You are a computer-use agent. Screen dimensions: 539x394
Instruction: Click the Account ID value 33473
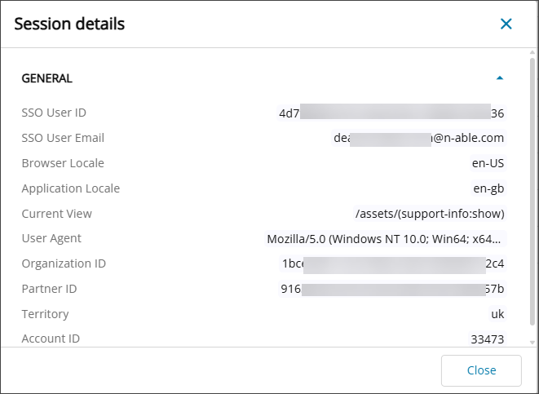(x=487, y=339)
